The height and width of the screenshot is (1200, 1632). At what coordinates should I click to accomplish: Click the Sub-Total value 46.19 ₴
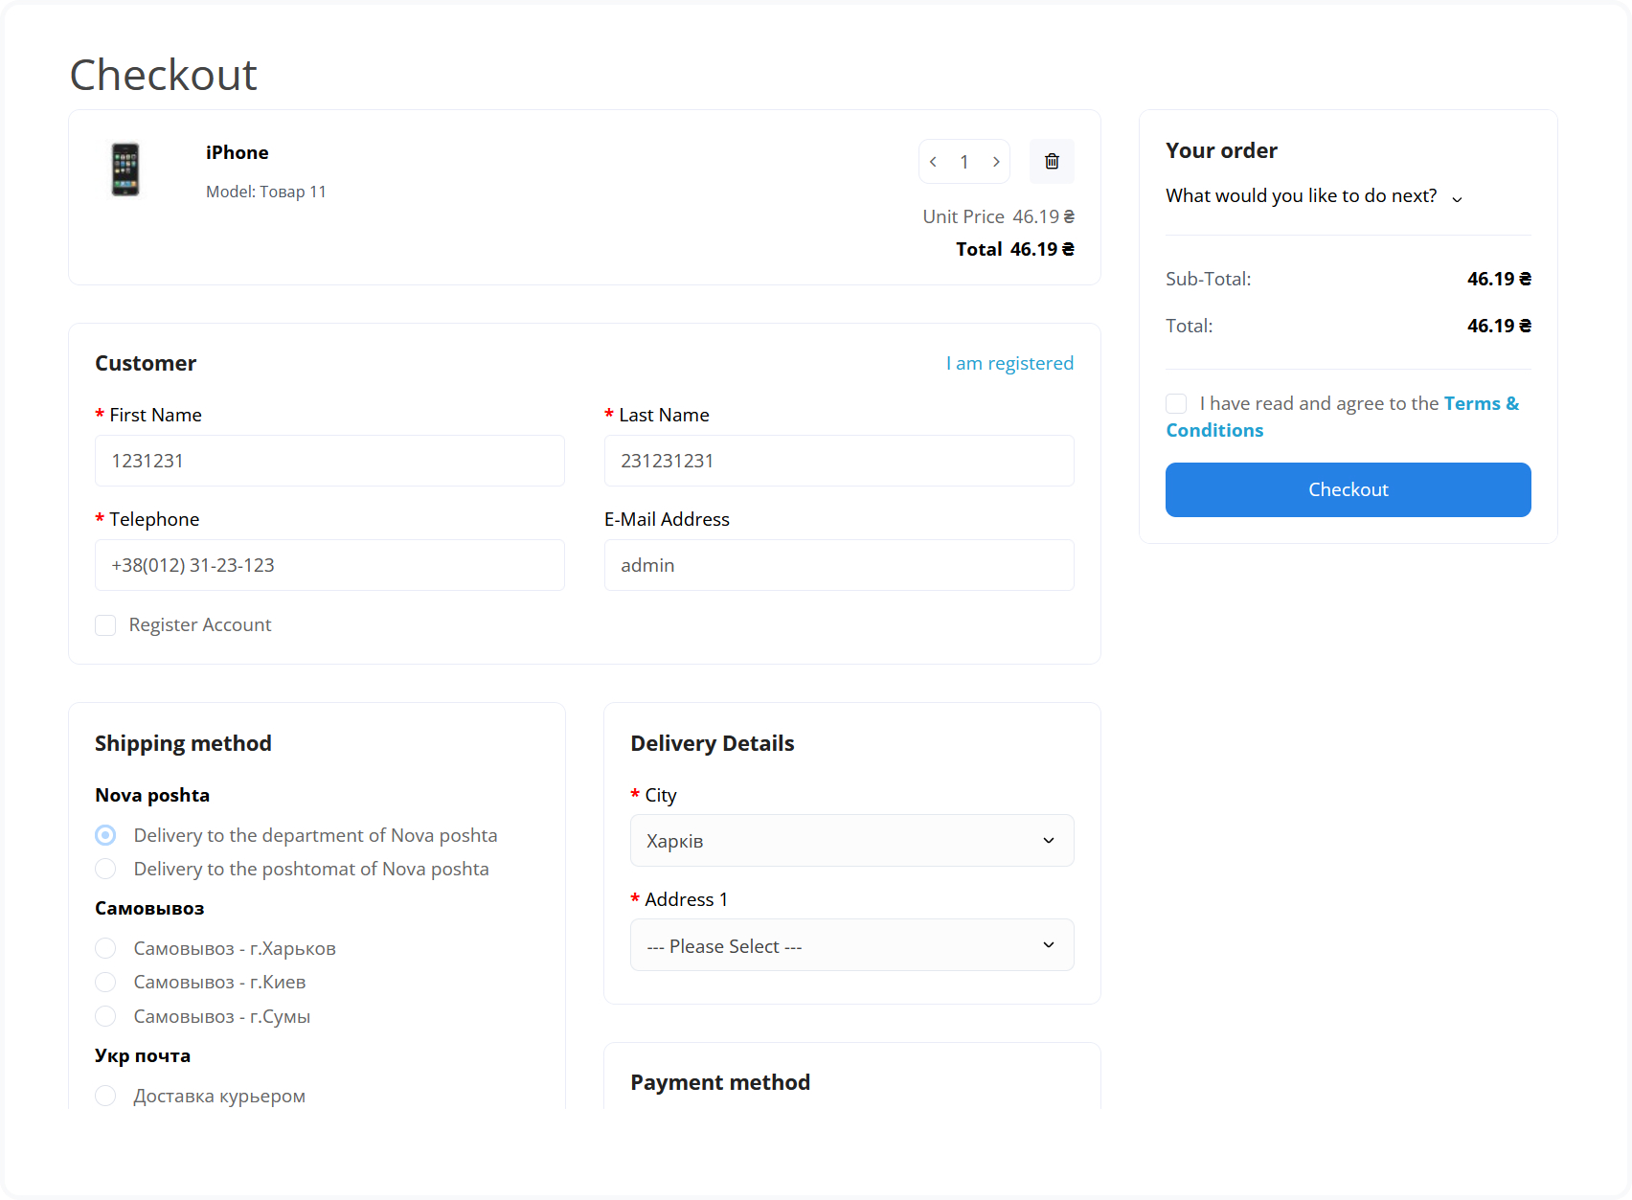coord(1499,279)
